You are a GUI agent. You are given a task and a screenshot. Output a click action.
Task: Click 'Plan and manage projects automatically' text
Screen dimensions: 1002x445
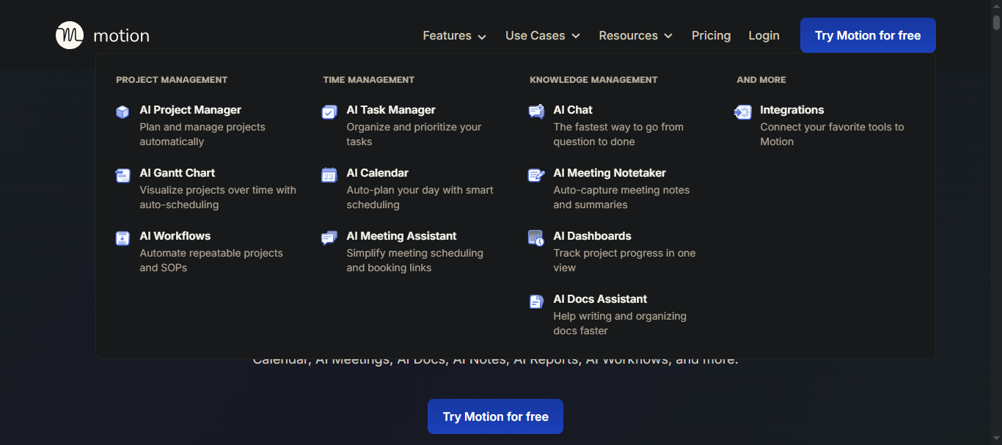(x=202, y=134)
